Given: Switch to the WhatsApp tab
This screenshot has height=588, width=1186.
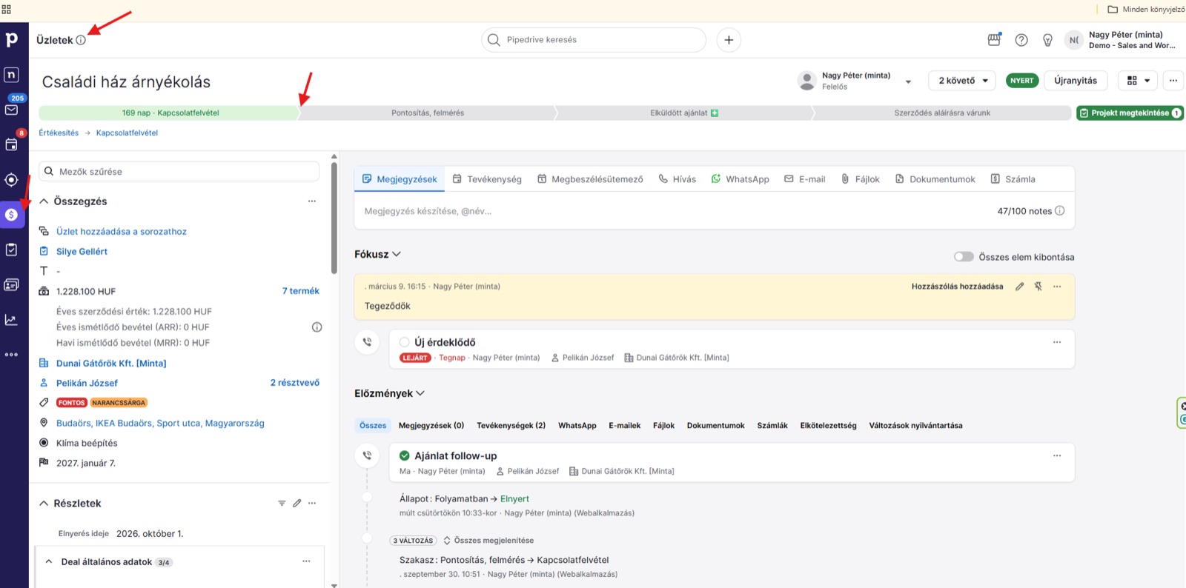Looking at the screenshot, I should coord(740,179).
